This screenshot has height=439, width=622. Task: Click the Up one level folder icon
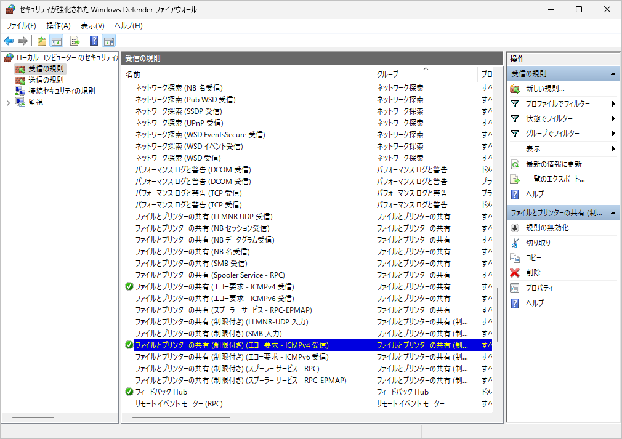[x=42, y=41]
